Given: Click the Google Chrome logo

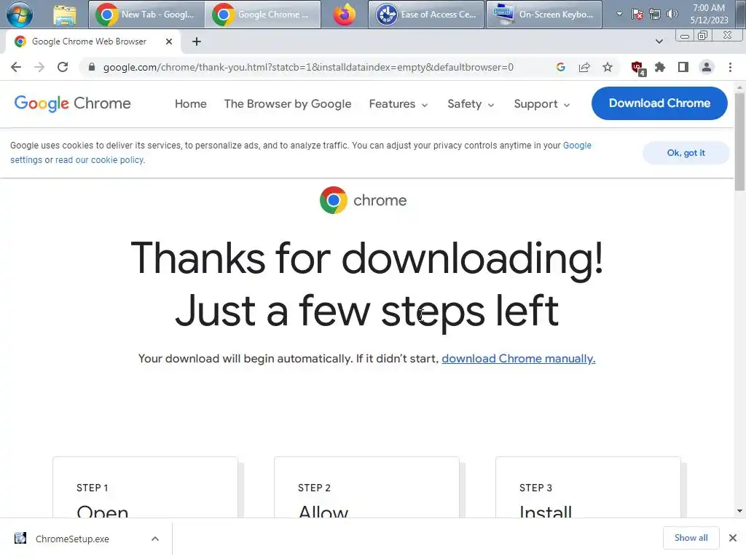Looking at the screenshot, I should point(72,103).
